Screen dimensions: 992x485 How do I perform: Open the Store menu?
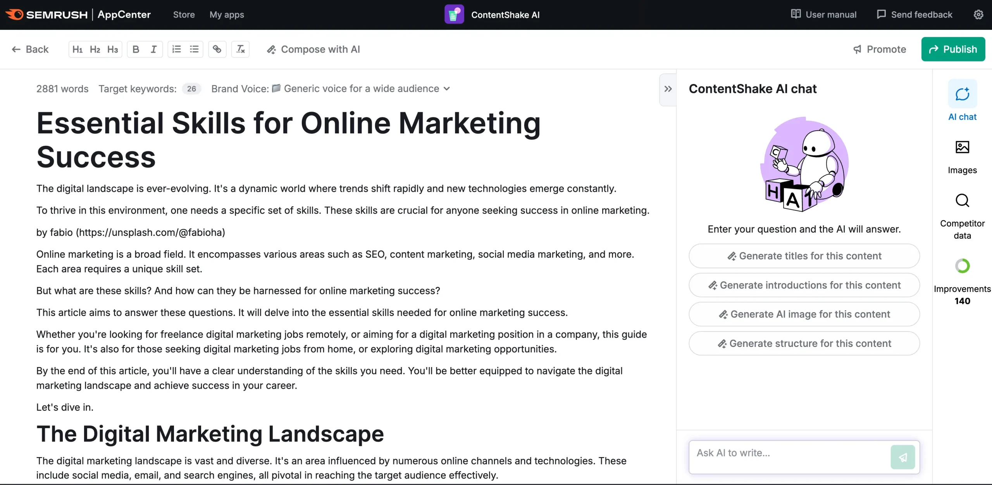(184, 15)
